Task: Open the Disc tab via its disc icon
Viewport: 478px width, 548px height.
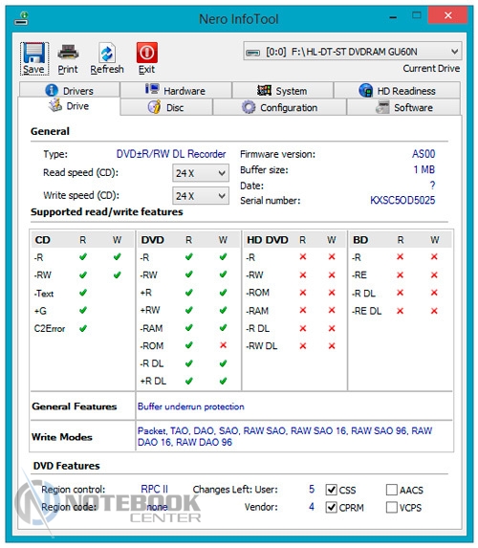Action: pos(154,107)
